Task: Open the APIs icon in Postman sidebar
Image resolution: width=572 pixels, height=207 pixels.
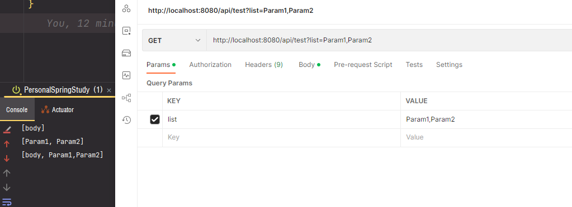Action: click(126, 8)
